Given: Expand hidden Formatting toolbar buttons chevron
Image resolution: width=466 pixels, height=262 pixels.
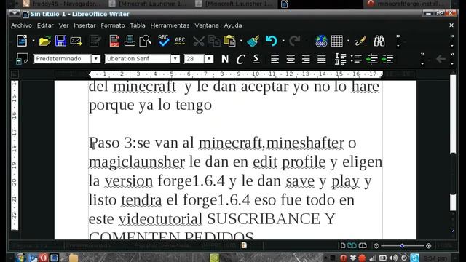Looking at the screenshot, I should tap(422, 55).
